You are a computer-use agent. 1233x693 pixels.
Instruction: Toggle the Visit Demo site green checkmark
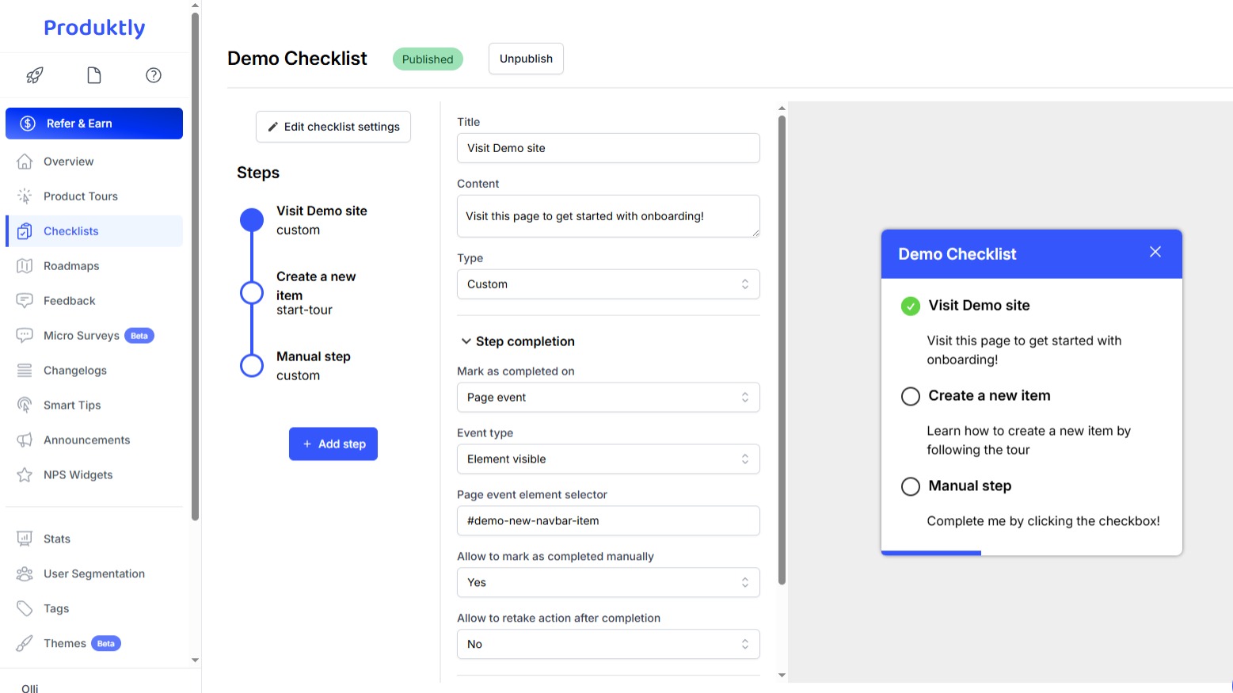point(911,306)
